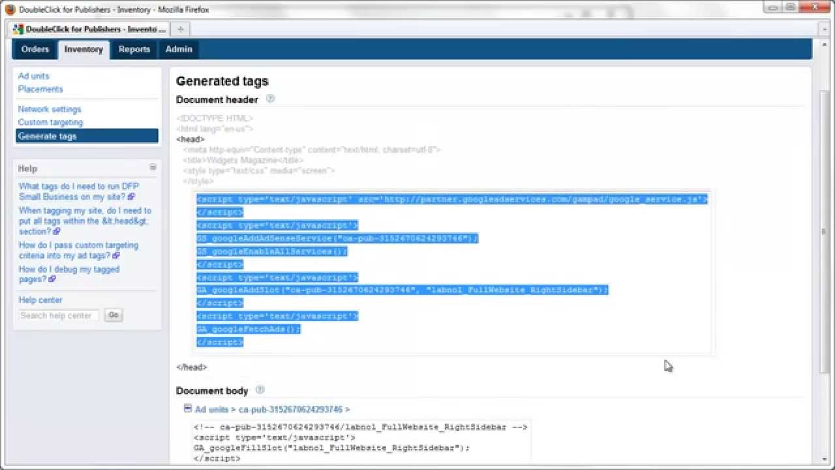Image resolution: width=835 pixels, height=470 pixels.
Task: Open the tab list dropdown arrow
Action: [x=825, y=29]
